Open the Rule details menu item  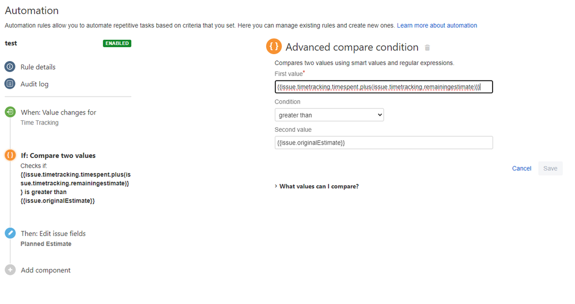[38, 67]
